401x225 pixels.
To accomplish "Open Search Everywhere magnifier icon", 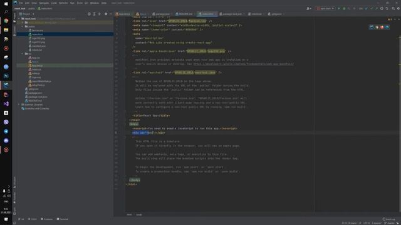I will click(393, 8).
